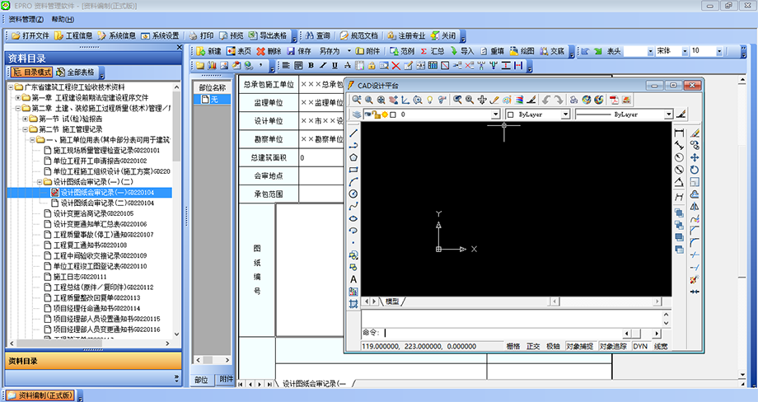Click the Underline formatting icon
758x402 pixels.
click(x=335, y=65)
